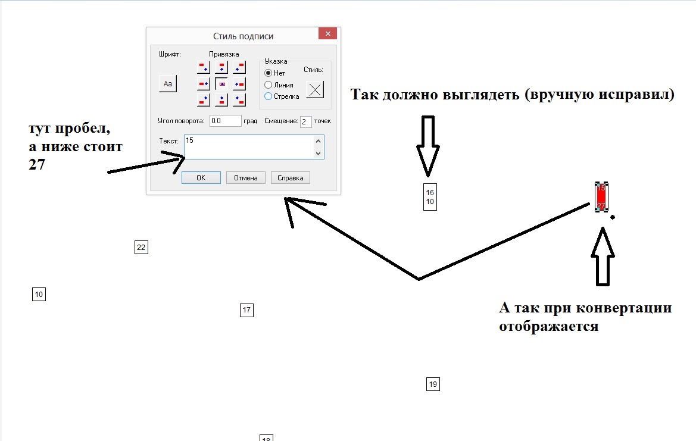
Task: Open help using the Справка button
Action: (x=291, y=177)
